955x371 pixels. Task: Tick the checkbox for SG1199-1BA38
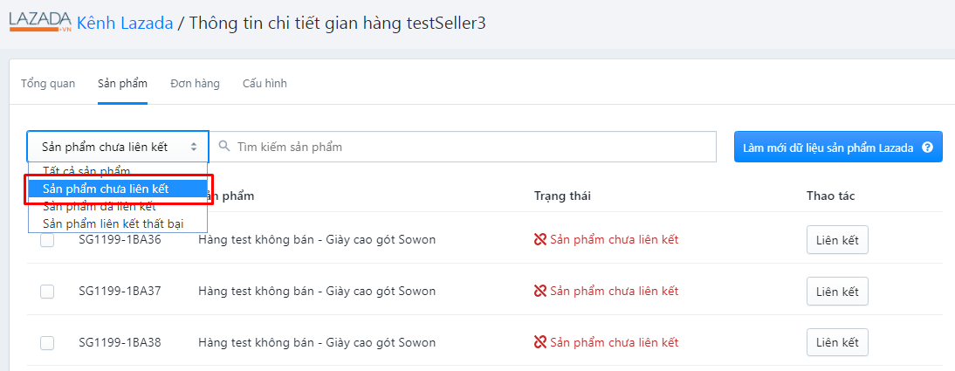pyautogui.click(x=47, y=343)
